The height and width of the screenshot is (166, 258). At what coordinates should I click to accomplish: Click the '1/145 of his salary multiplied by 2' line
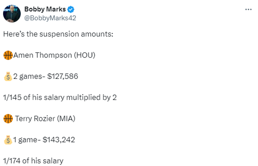tap(60, 97)
